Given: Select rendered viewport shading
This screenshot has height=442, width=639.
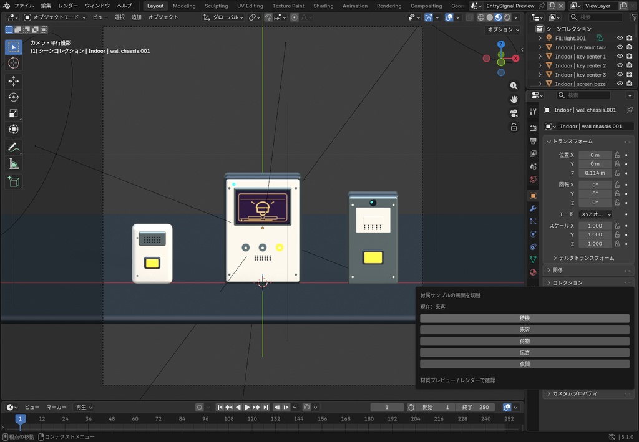Looking at the screenshot, I should [x=507, y=17].
